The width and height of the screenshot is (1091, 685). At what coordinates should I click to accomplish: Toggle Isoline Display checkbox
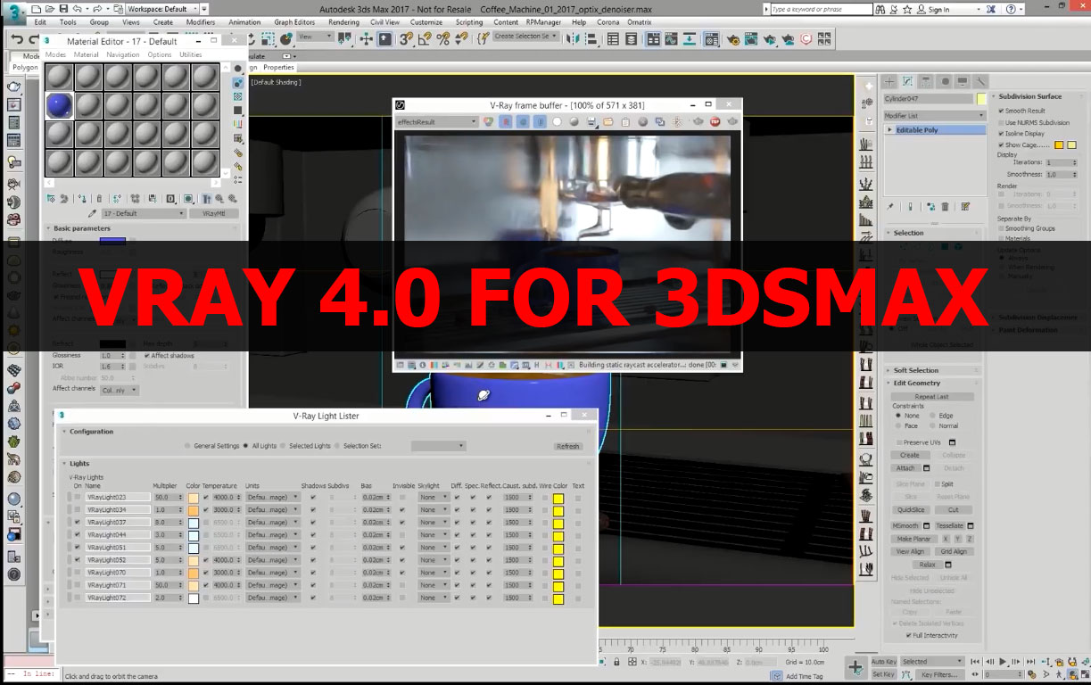[1001, 133]
